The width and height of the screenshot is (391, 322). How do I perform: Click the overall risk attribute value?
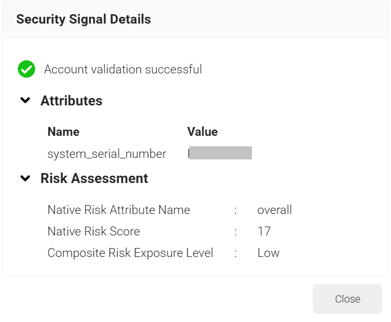click(x=274, y=210)
